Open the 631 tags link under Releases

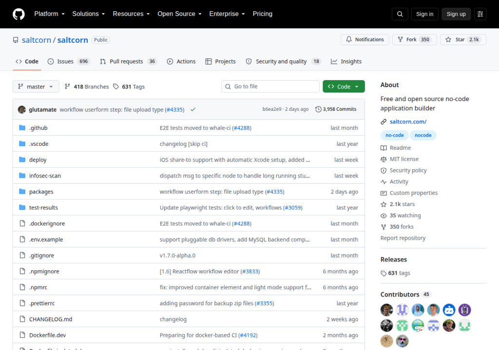click(x=395, y=273)
